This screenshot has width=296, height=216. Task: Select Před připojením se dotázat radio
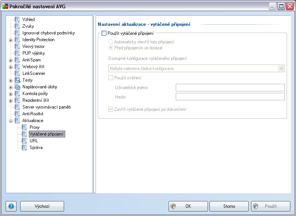coord(111,48)
